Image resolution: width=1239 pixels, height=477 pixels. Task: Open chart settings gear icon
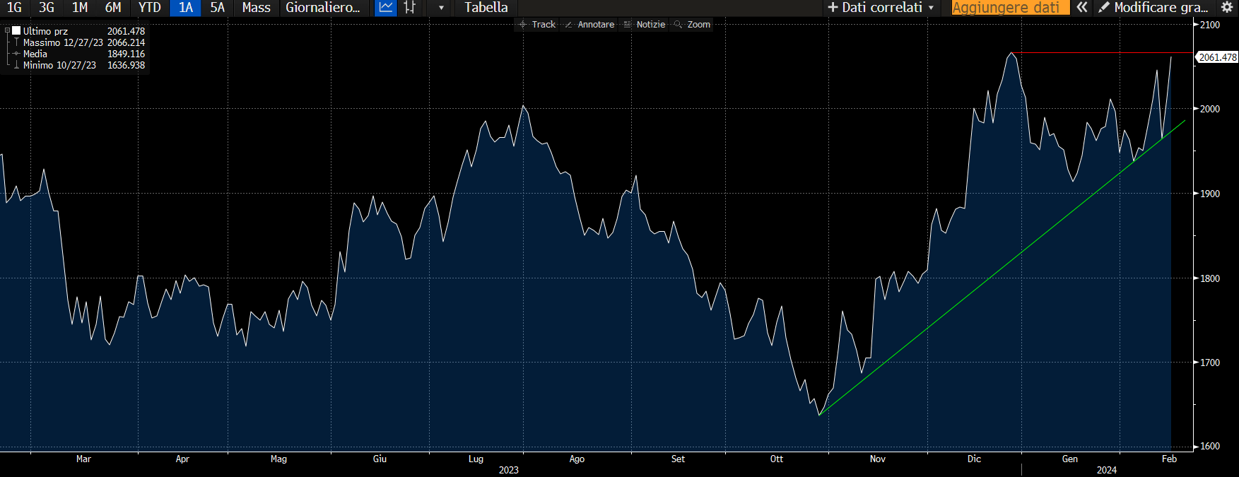[1227, 8]
